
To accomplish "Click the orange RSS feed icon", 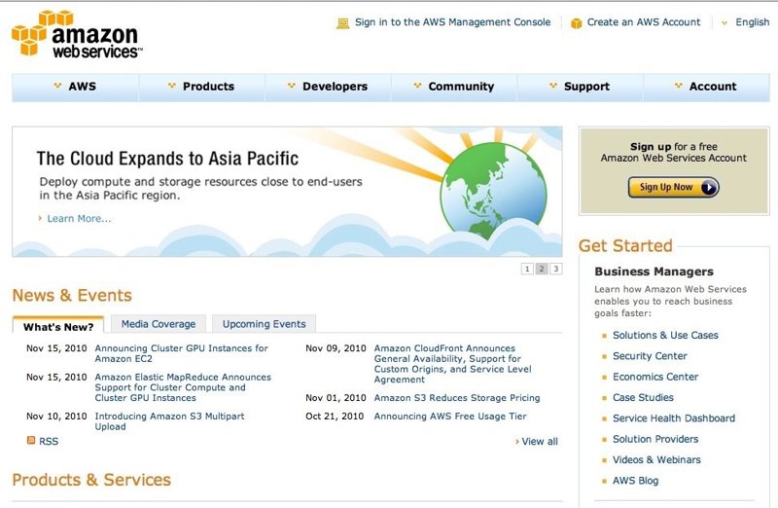I will click(31, 441).
